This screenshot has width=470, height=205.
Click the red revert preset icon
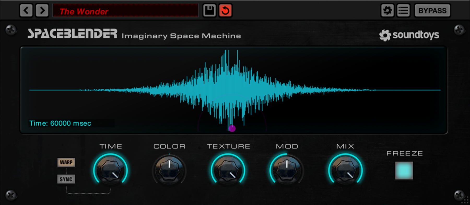pos(225,11)
